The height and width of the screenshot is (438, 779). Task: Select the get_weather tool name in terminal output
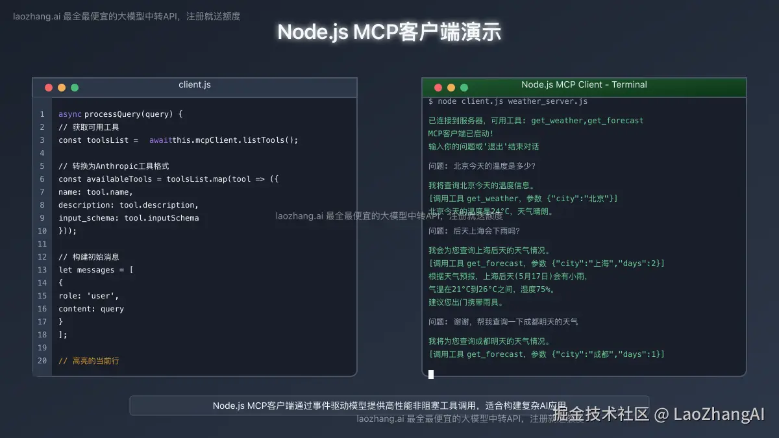coord(558,120)
